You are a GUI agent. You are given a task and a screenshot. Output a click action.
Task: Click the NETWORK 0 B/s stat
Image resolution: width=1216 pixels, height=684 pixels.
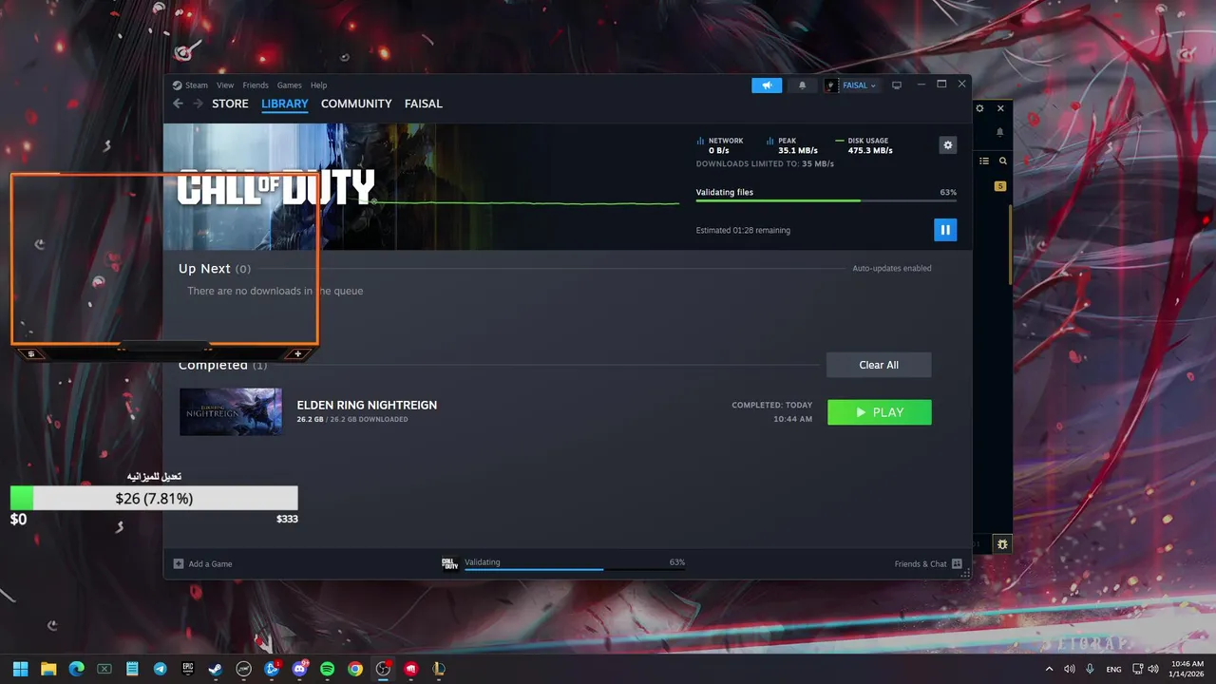720,145
